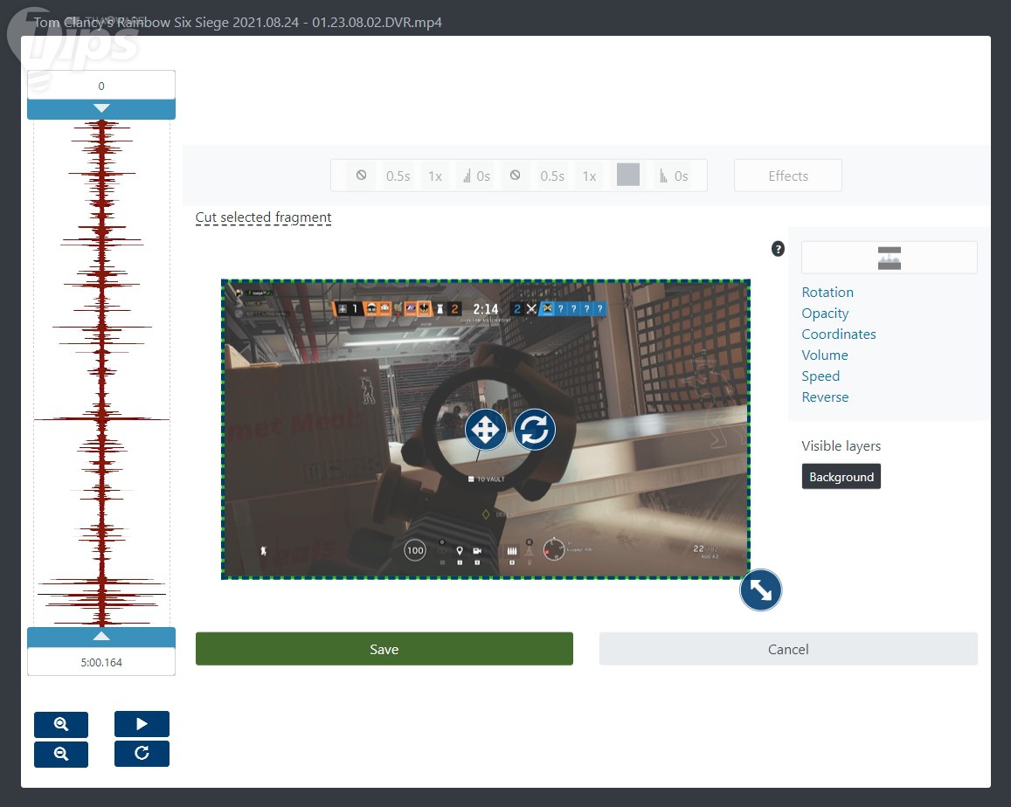Click the rotate icon on video preview
The image size is (1011, 807).
pyautogui.click(x=535, y=430)
